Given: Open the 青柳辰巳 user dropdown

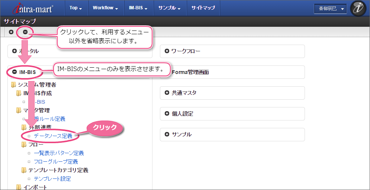Looking at the screenshot, I should tap(330, 9).
